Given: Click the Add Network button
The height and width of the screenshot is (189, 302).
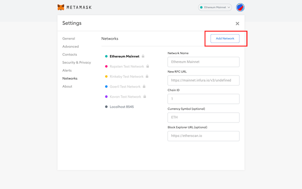Looking at the screenshot, I should [x=225, y=38].
